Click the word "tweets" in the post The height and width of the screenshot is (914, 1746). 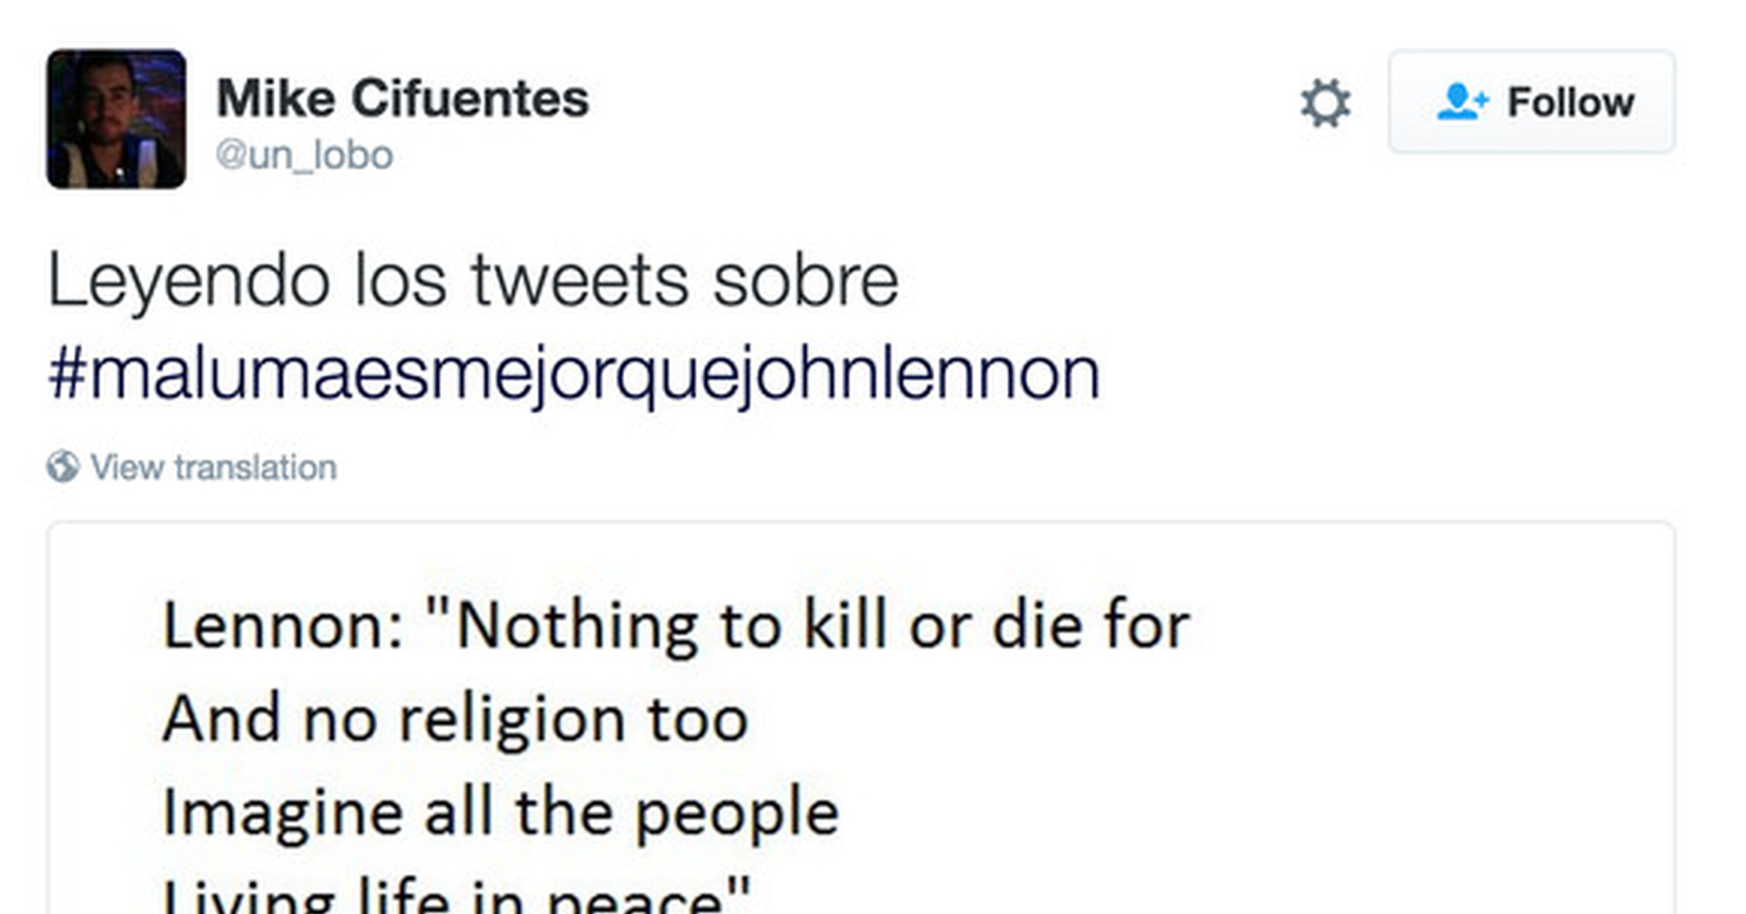click(580, 281)
